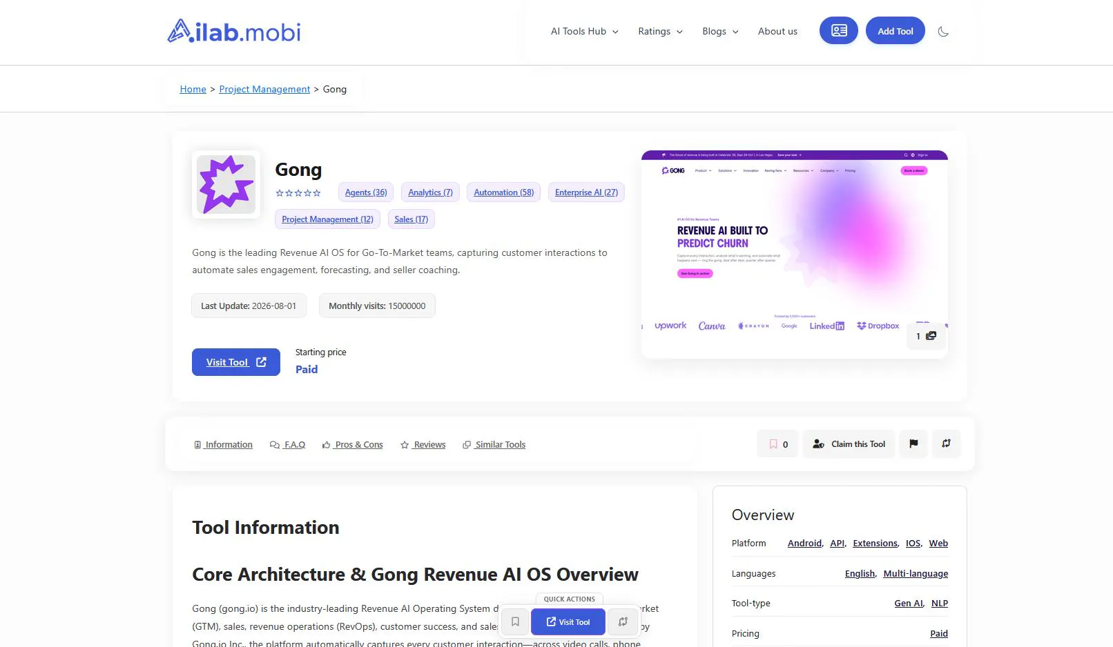Open the Project Management (12) tag
Image resolution: width=1113 pixels, height=647 pixels.
pos(327,219)
